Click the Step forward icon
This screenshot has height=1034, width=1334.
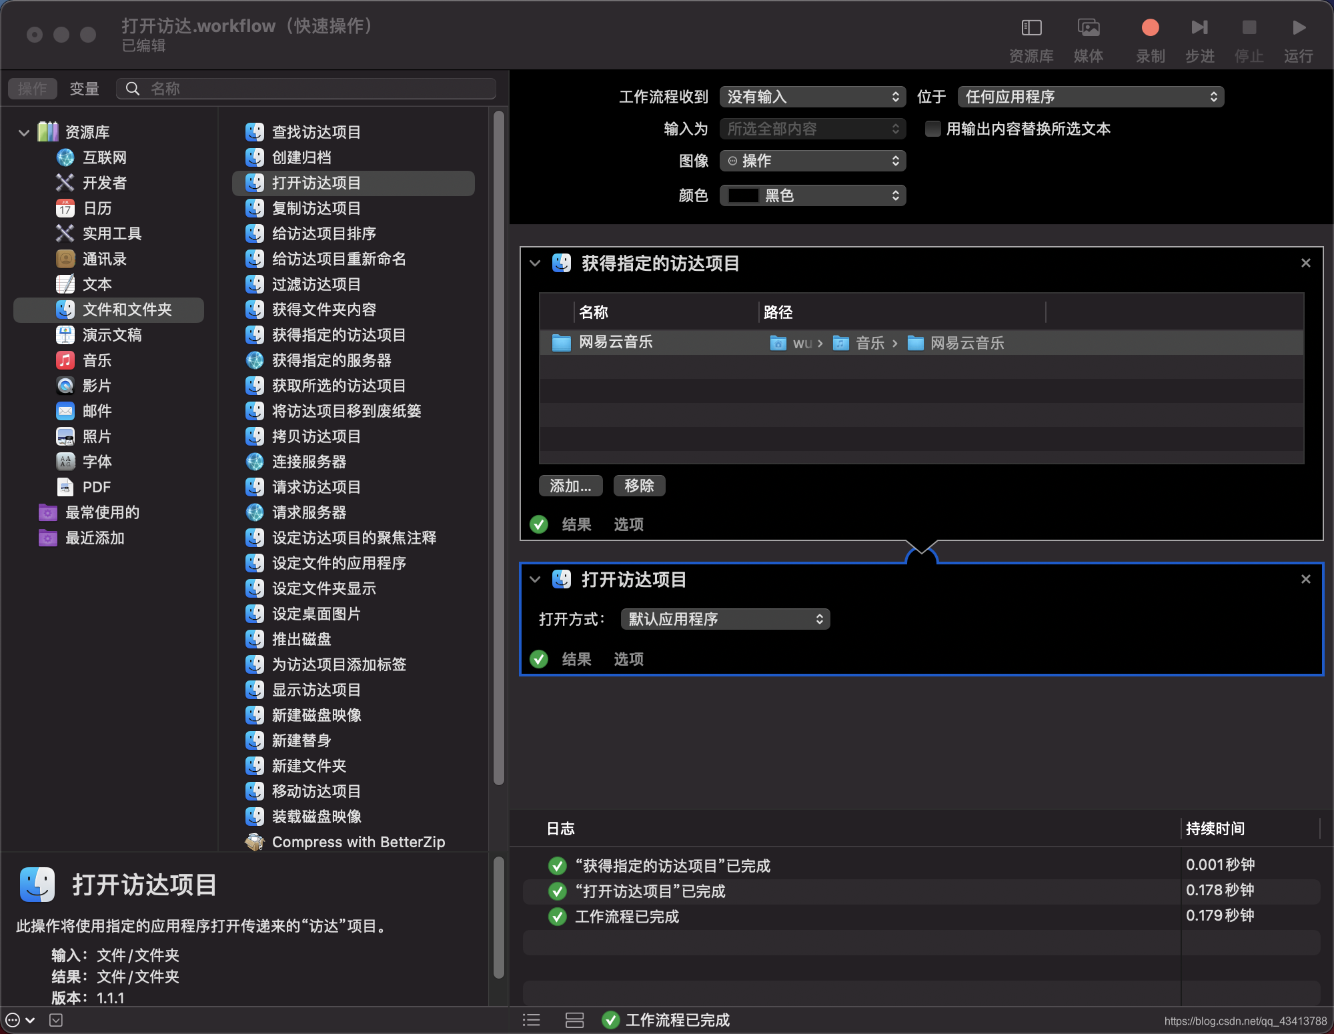1199,28
